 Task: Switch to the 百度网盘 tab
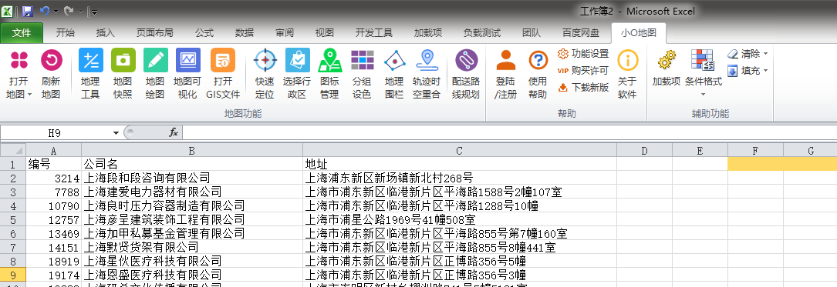pyautogui.click(x=581, y=33)
